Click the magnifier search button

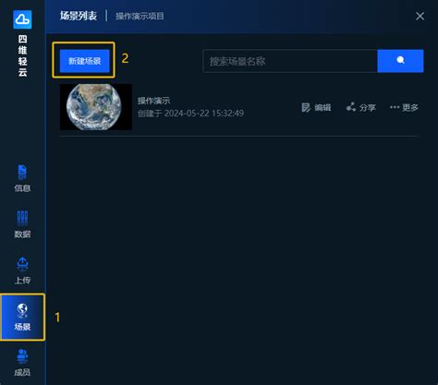[x=400, y=61]
